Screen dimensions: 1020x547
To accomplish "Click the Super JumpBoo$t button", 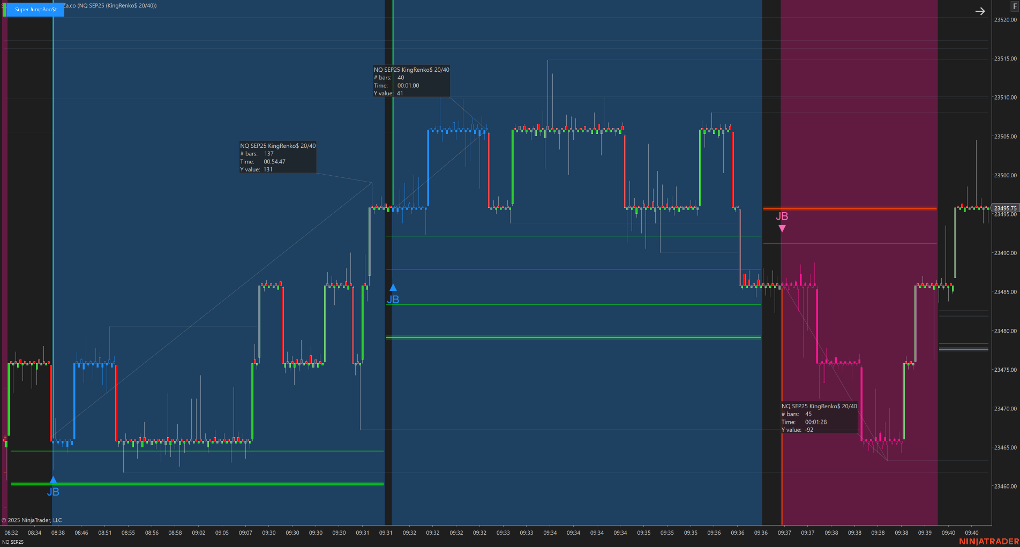I will (35, 10).
